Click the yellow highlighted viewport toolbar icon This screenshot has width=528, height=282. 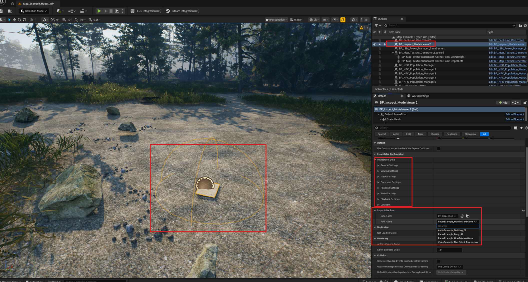point(343,20)
